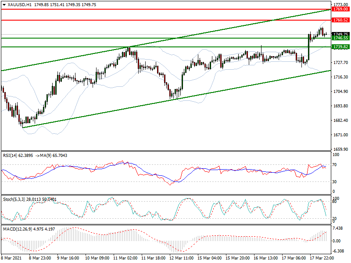Click the OHLC values 1749.85 1751.41 1749.35 1749.75

65,5
